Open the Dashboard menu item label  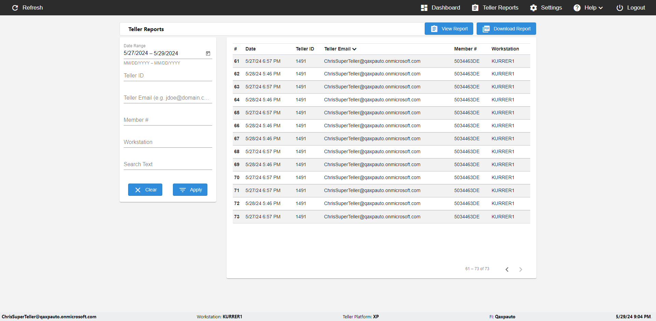[x=446, y=8]
